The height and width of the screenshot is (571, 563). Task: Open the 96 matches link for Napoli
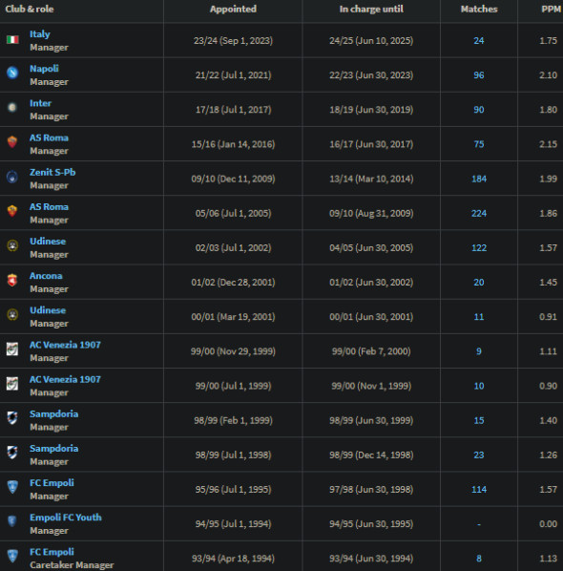(x=479, y=75)
